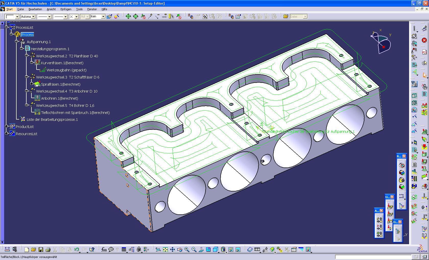Image resolution: width=429 pixels, height=260 pixels.
Task: Click the Isometric View cube icon
Action: pos(215,250)
